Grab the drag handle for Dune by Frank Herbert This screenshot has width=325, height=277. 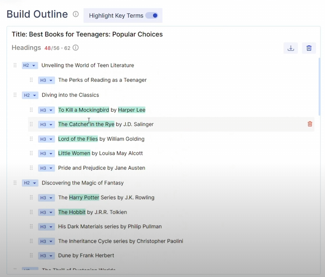coord(31,255)
